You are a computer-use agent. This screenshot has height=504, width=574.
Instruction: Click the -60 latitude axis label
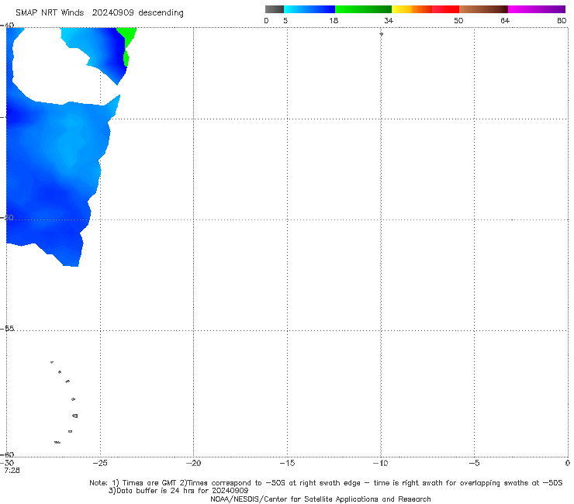click(x=7, y=454)
